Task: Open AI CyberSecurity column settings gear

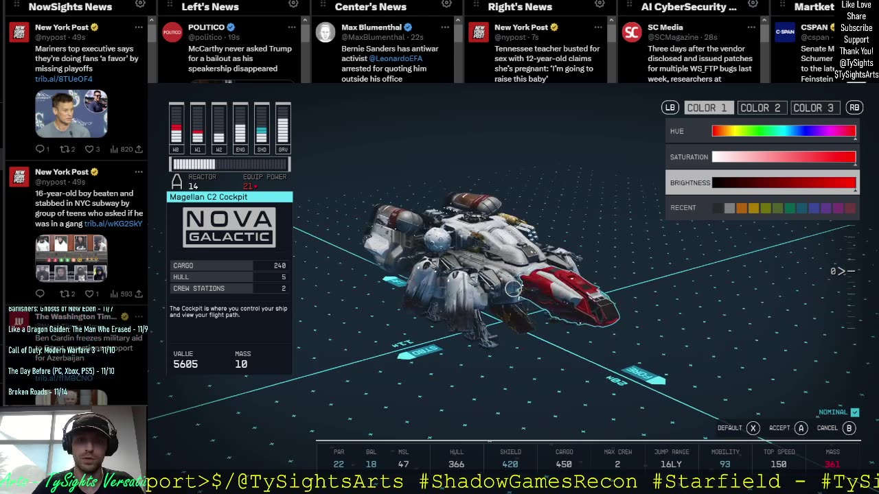Action: tap(753, 3)
